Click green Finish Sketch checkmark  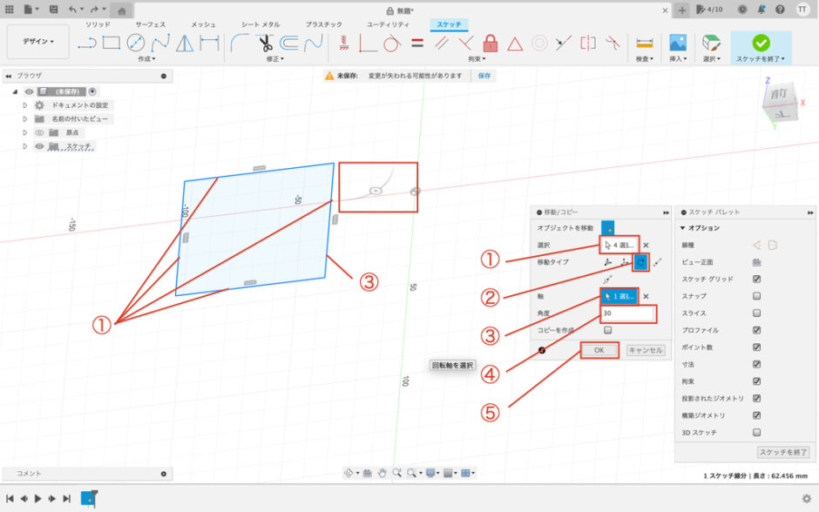point(761,43)
